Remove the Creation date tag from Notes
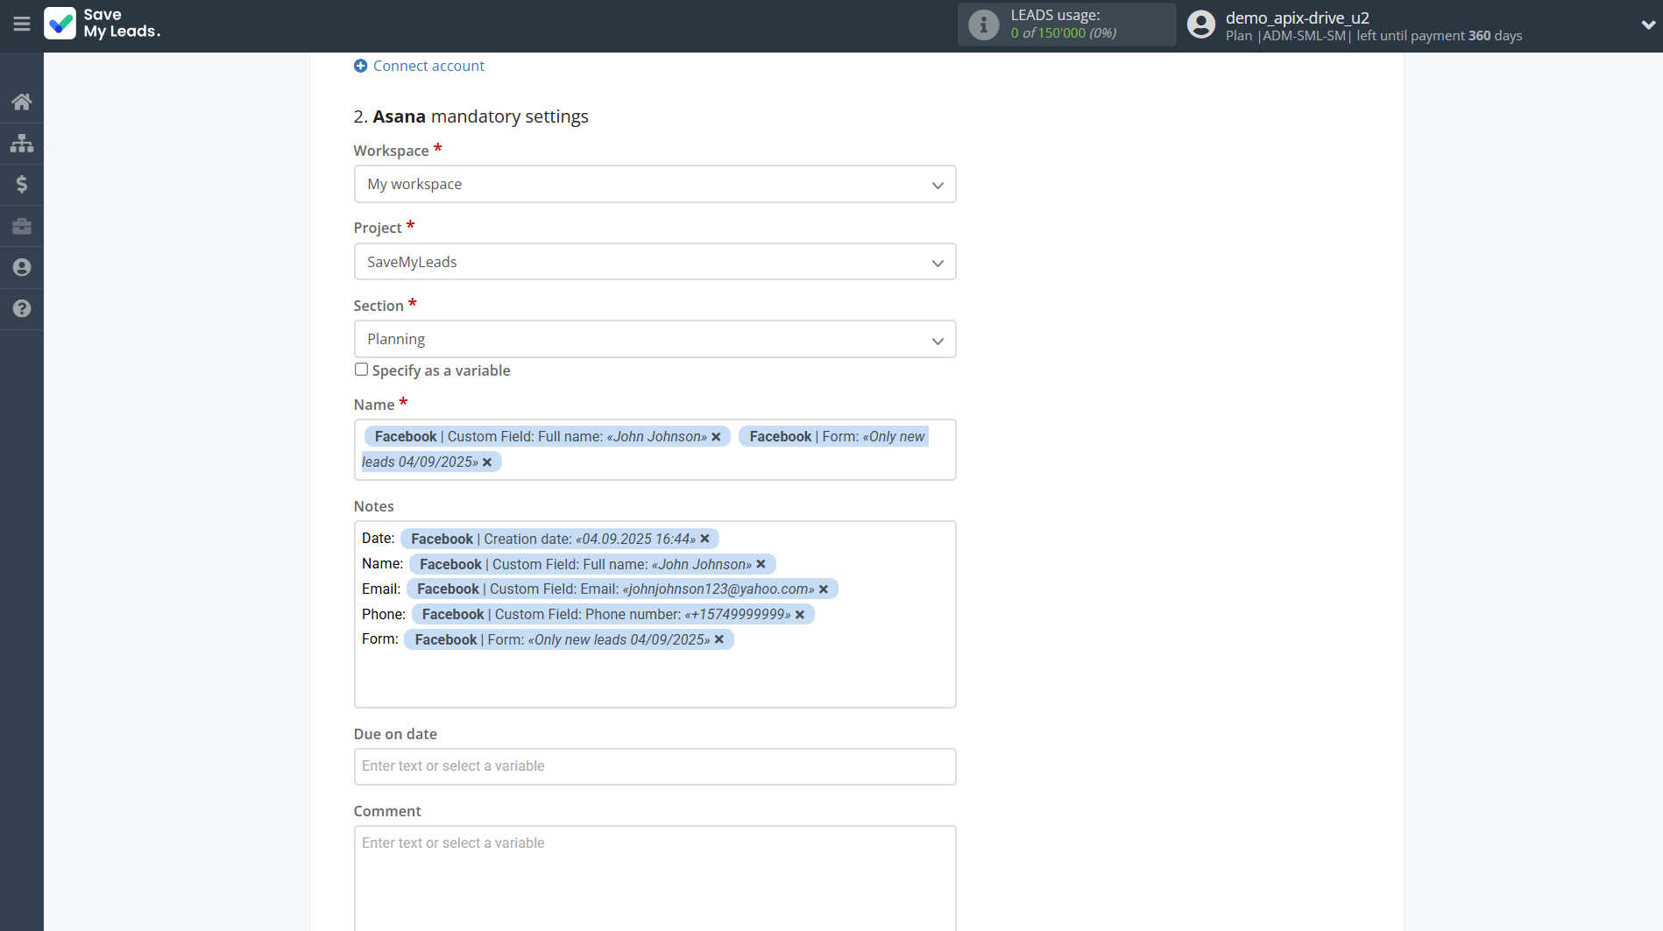1663x931 pixels. [704, 540]
